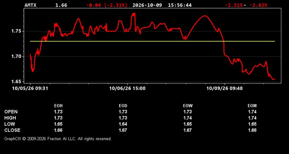Click the EOD OPEN cell 1.73
The height and width of the screenshot is (154, 289).
123,112
